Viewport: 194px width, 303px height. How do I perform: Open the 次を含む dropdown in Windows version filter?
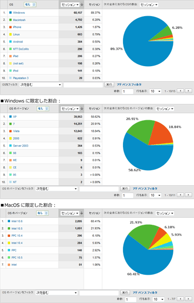56,188
